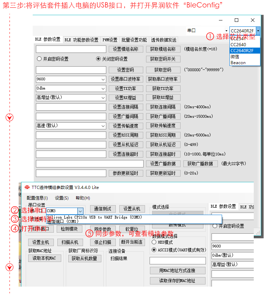Open the PWM设置 tab
The image size is (271, 294).
tap(110, 40)
